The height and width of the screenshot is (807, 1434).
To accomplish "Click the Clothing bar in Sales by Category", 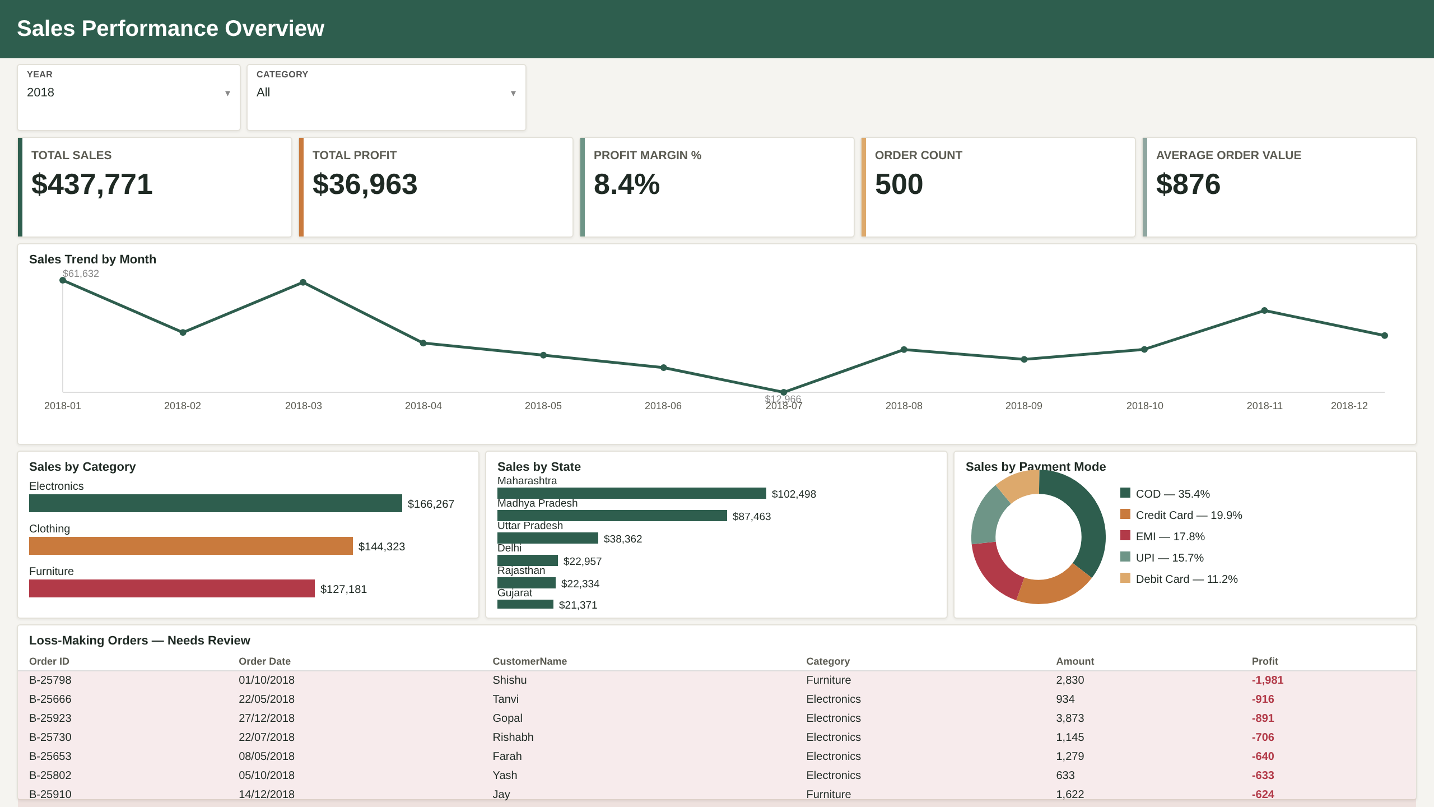I will [191, 546].
